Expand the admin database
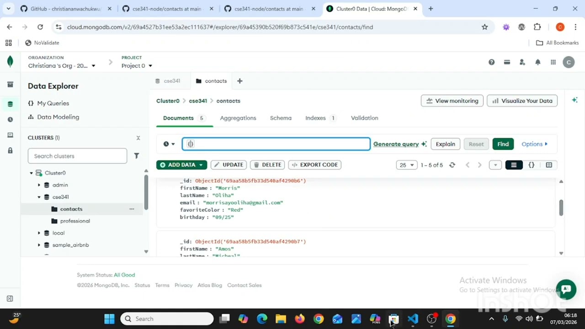This screenshot has width=585, height=329. (39, 185)
